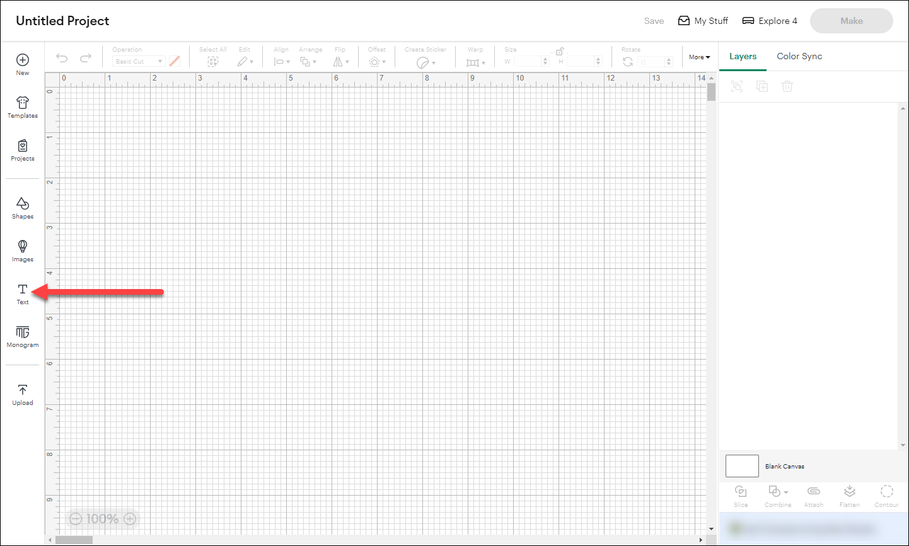909x546 pixels.
Task: Select the Monogram tool
Action: 22,336
